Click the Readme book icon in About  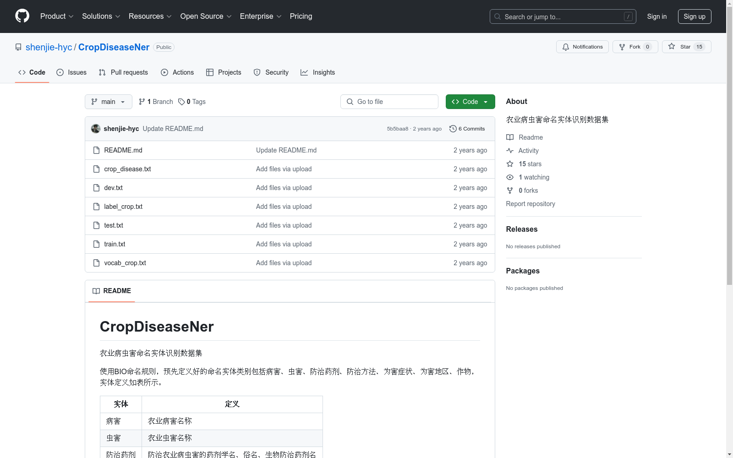pyautogui.click(x=510, y=137)
